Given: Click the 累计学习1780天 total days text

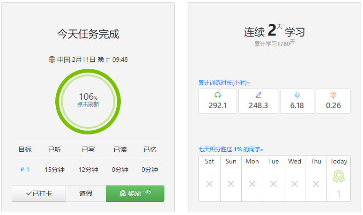Looking at the screenshot, I should point(274,44).
